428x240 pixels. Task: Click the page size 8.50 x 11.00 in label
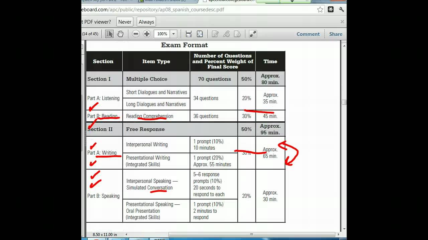[105, 235]
